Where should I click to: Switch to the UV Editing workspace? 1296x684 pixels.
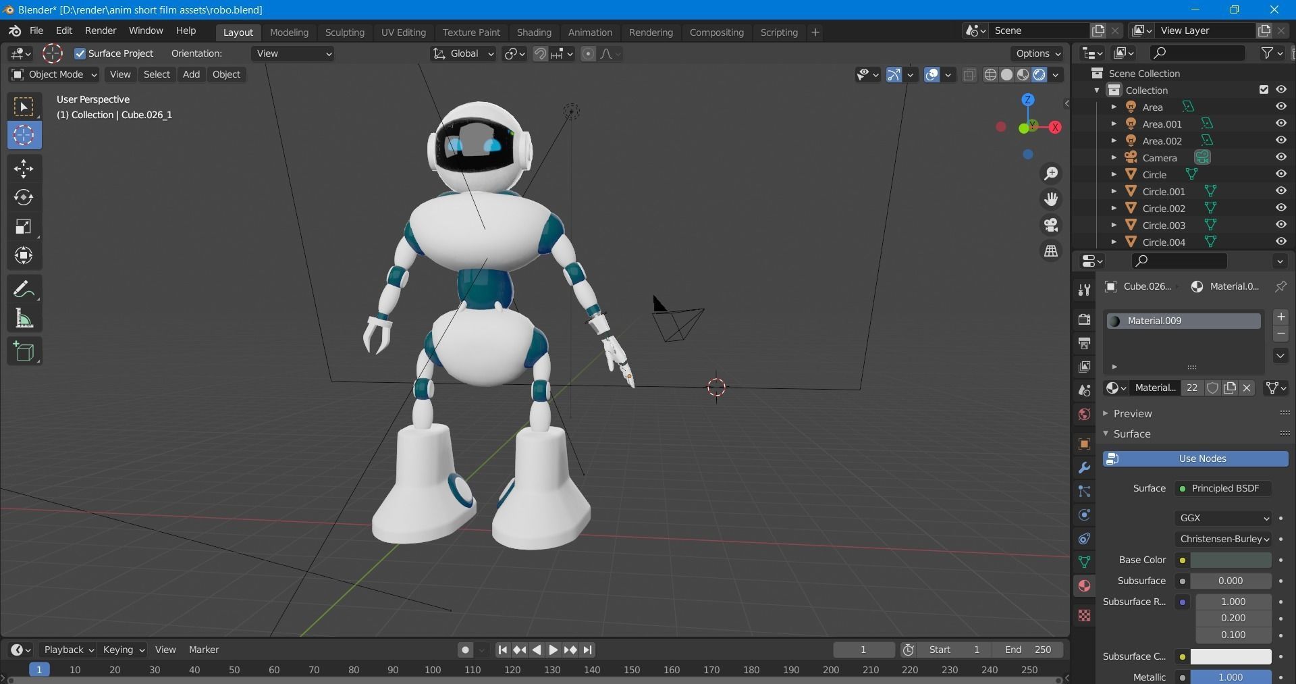tap(403, 32)
